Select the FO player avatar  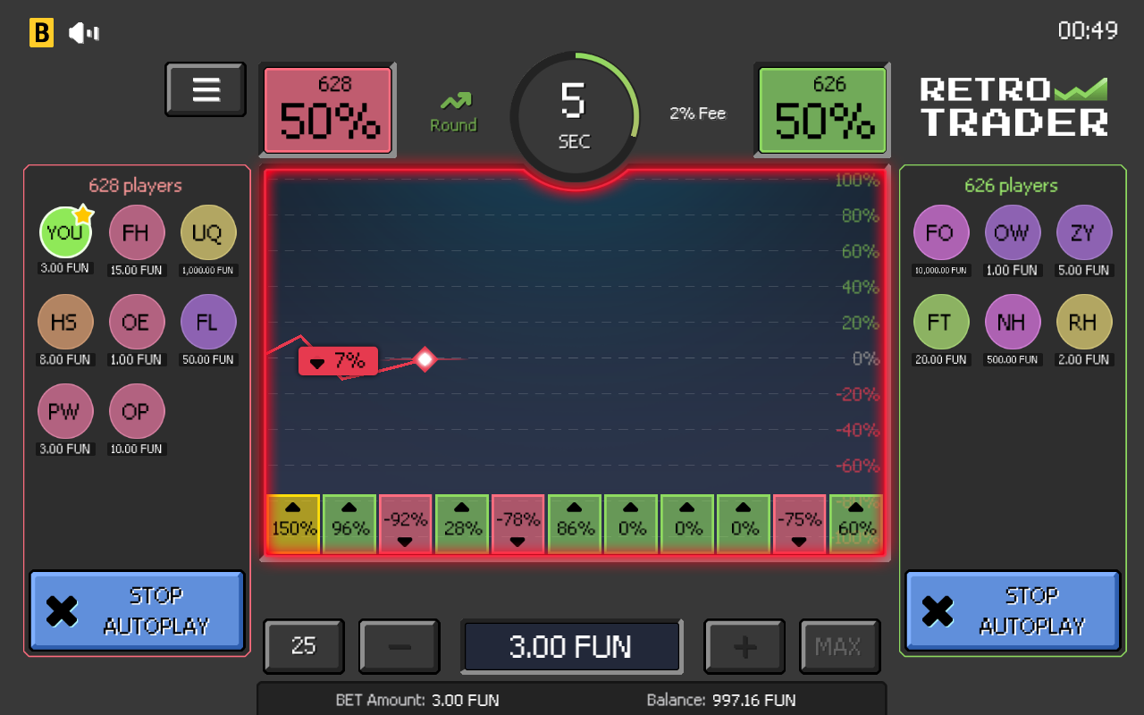[x=940, y=233]
